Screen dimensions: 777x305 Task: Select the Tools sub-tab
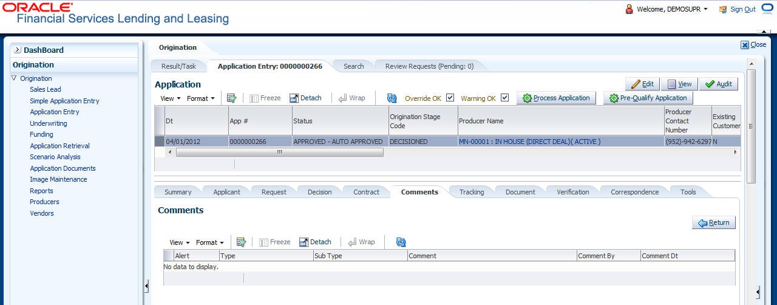(x=688, y=192)
